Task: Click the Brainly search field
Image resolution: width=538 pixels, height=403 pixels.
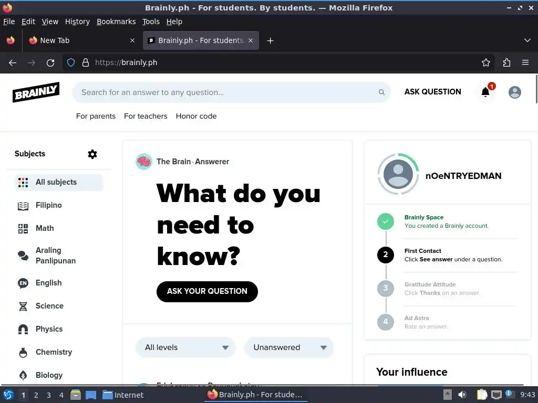Action: (x=231, y=92)
